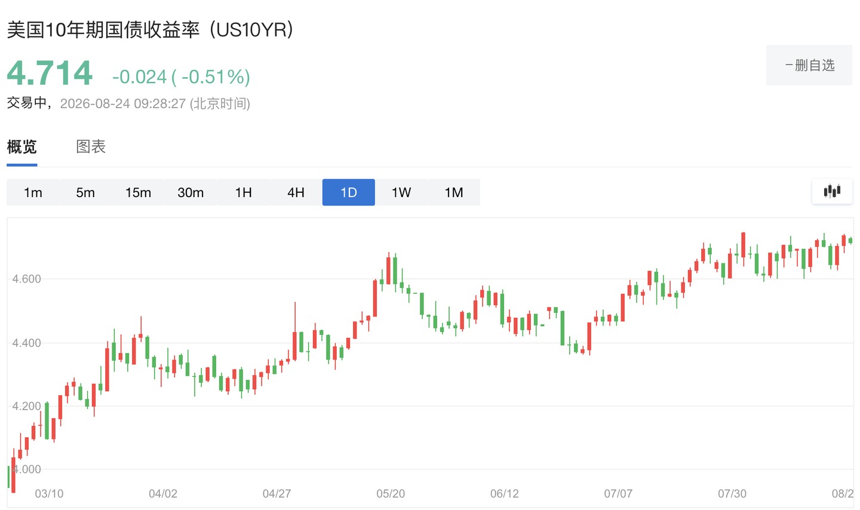Click the 4.714 current yield value
This screenshot has width=860, height=510.
pos(50,73)
